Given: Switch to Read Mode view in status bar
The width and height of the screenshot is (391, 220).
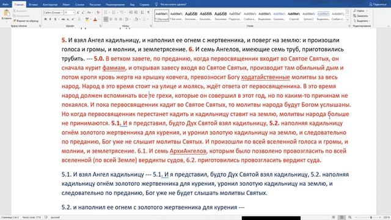Looking at the screenshot, I should (x=334, y=218).
